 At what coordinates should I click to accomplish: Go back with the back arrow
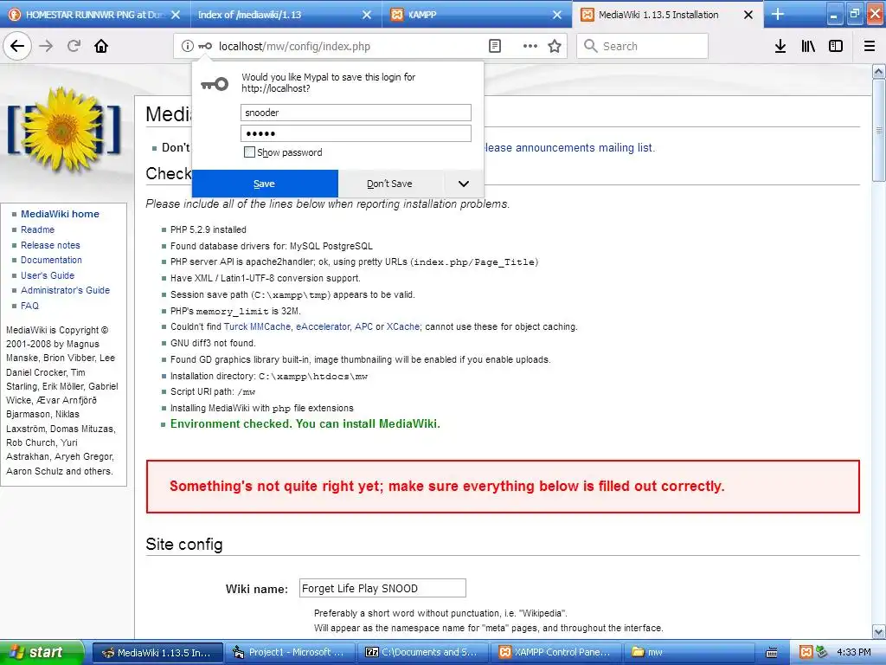[17, 47]
